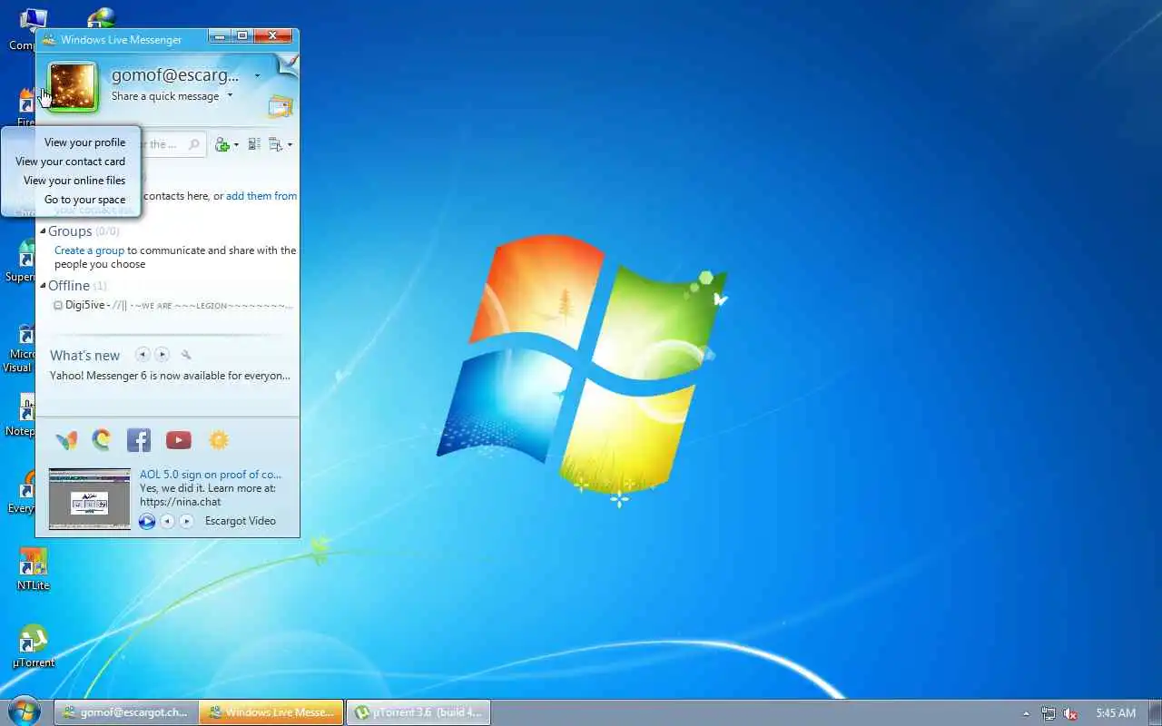1162x726 pixels.
Task: Go to previous Escargot video
Action: [x=167, y=521]
